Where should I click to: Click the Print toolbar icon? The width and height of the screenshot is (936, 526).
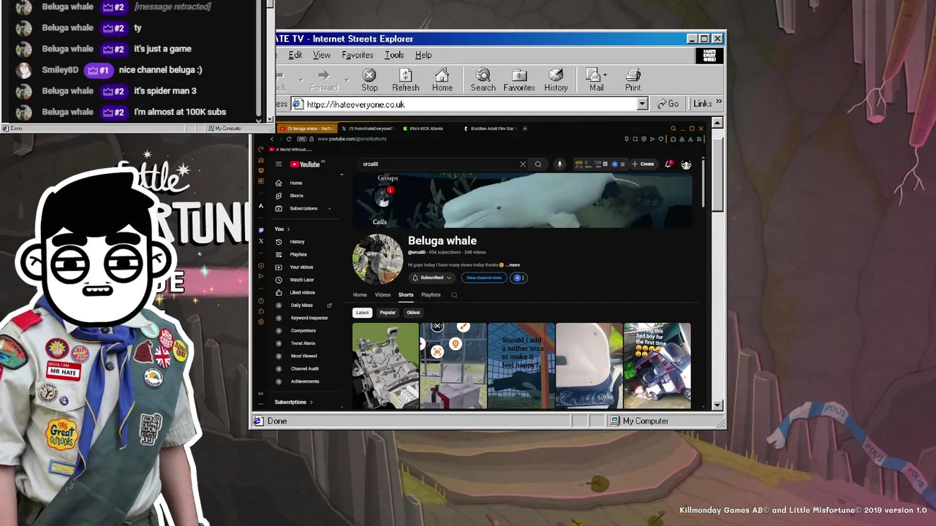pos(633,80)
